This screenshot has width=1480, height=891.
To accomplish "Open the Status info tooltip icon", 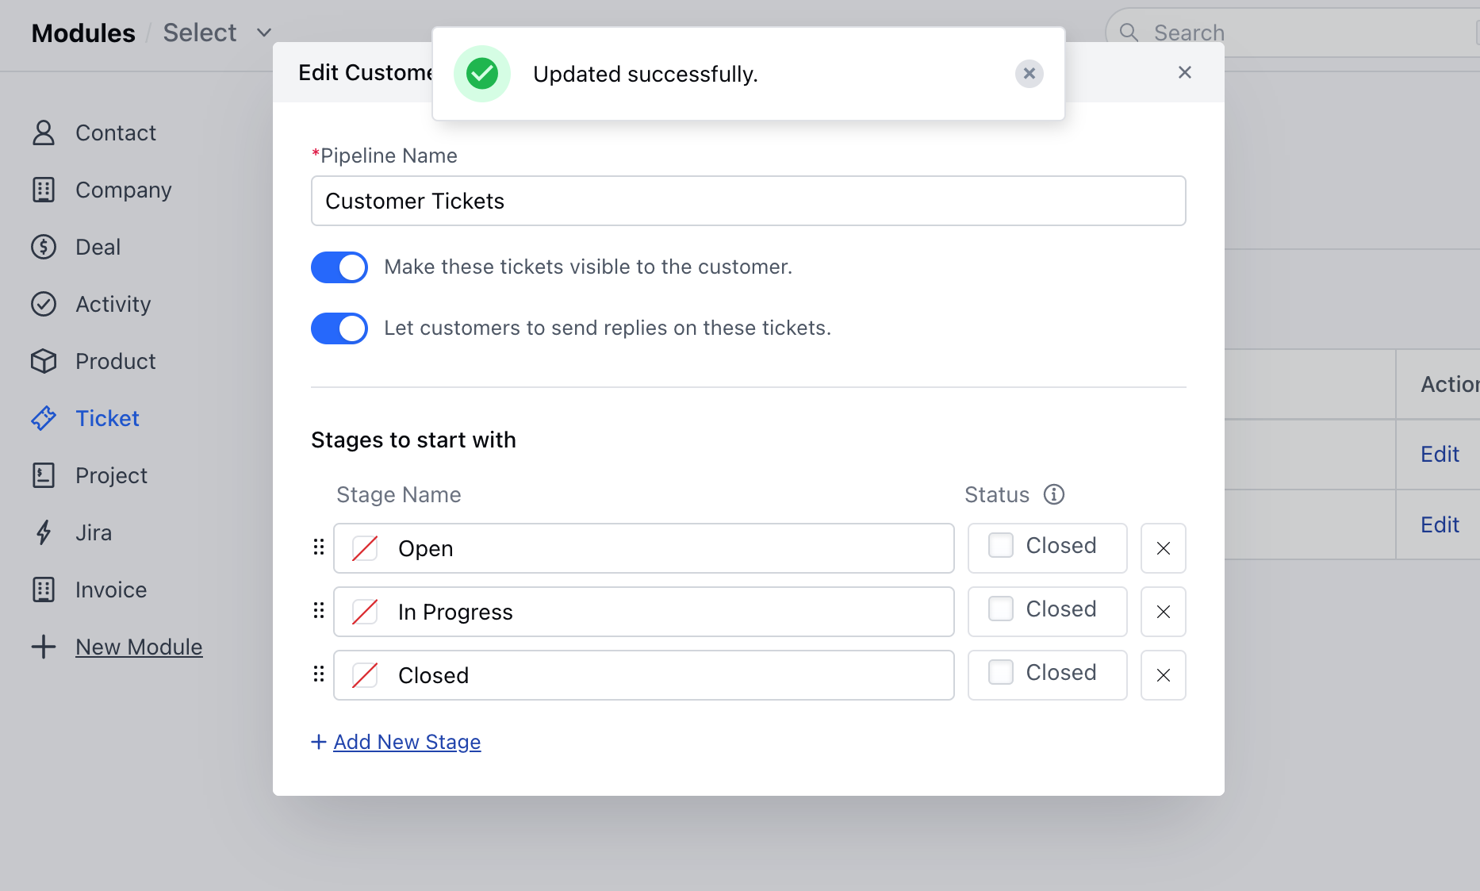I will pos(1054,494).
